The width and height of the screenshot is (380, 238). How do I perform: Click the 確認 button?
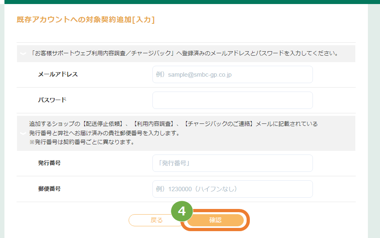(215, 220)
